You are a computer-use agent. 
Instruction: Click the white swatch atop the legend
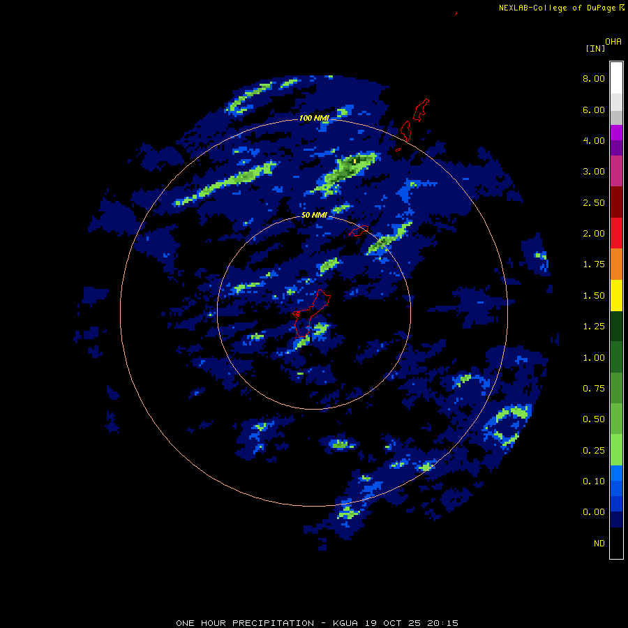(x=616, y=77)
